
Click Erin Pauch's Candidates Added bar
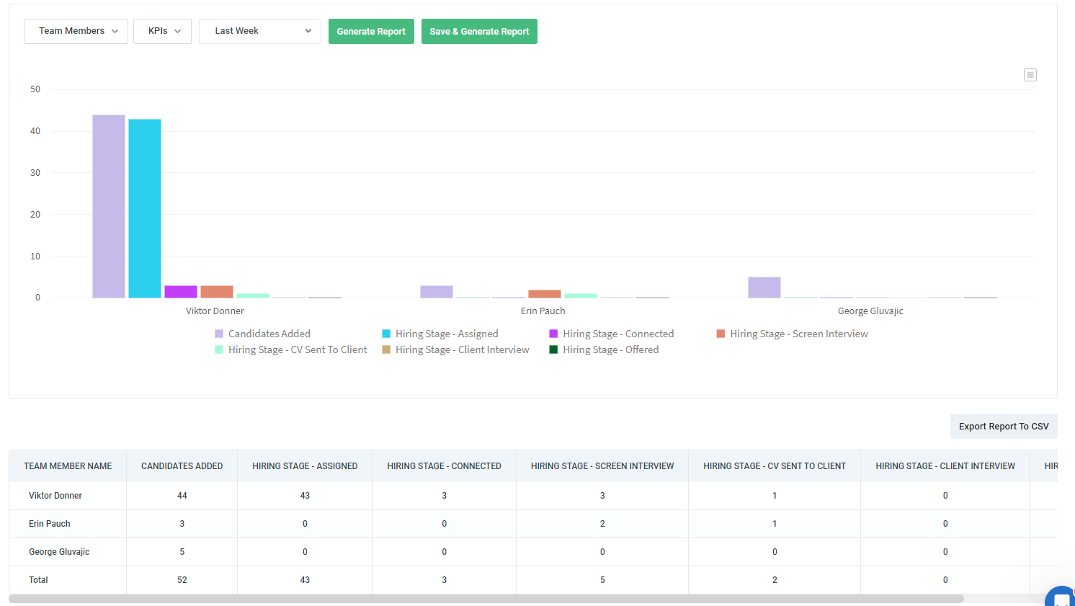pyautogui.click(x=437, y=292)
